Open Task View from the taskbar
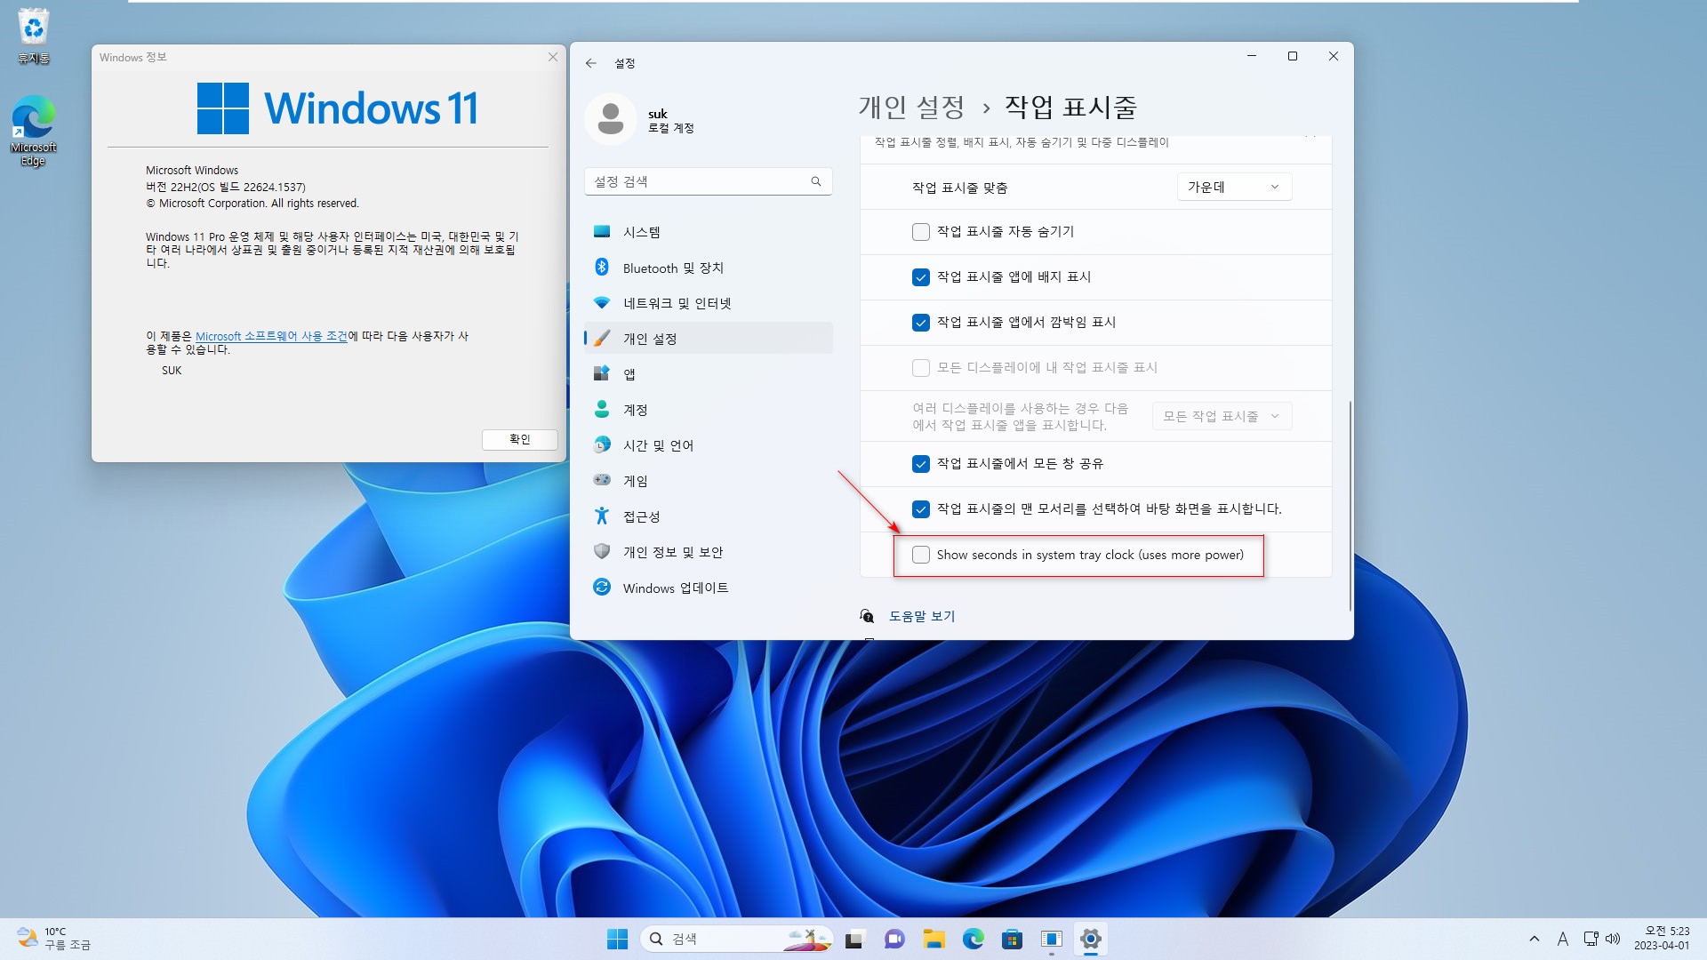This screenshot has width=1707, height=960. (x=854, y=939)
